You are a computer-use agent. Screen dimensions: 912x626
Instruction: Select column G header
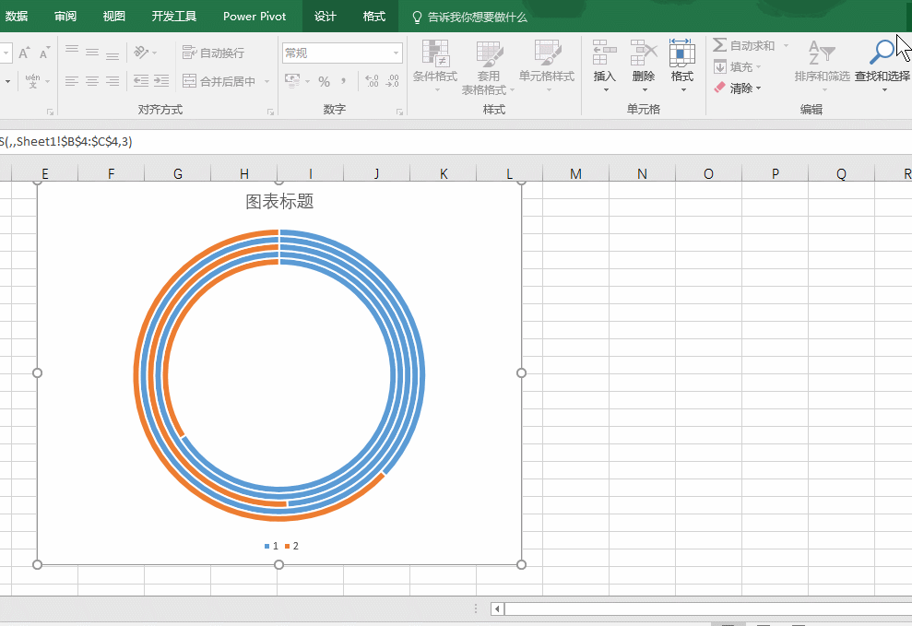pyautogui.click(x=178, y=174)
